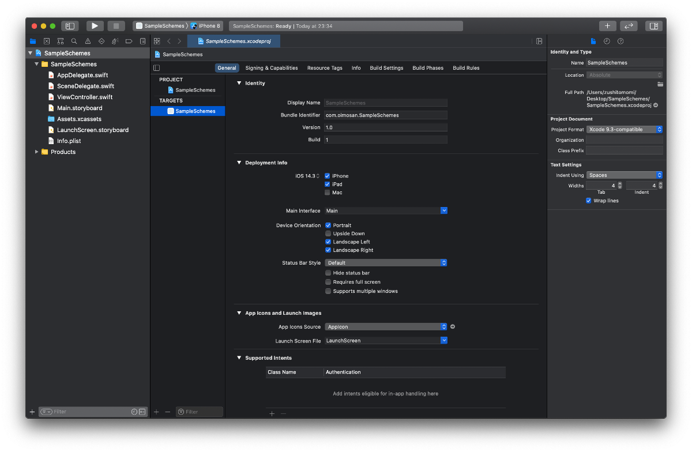The width and height of the screenshot is (692, 452).
Task: Open the Build Phases tab
Action: pos(428,67)
